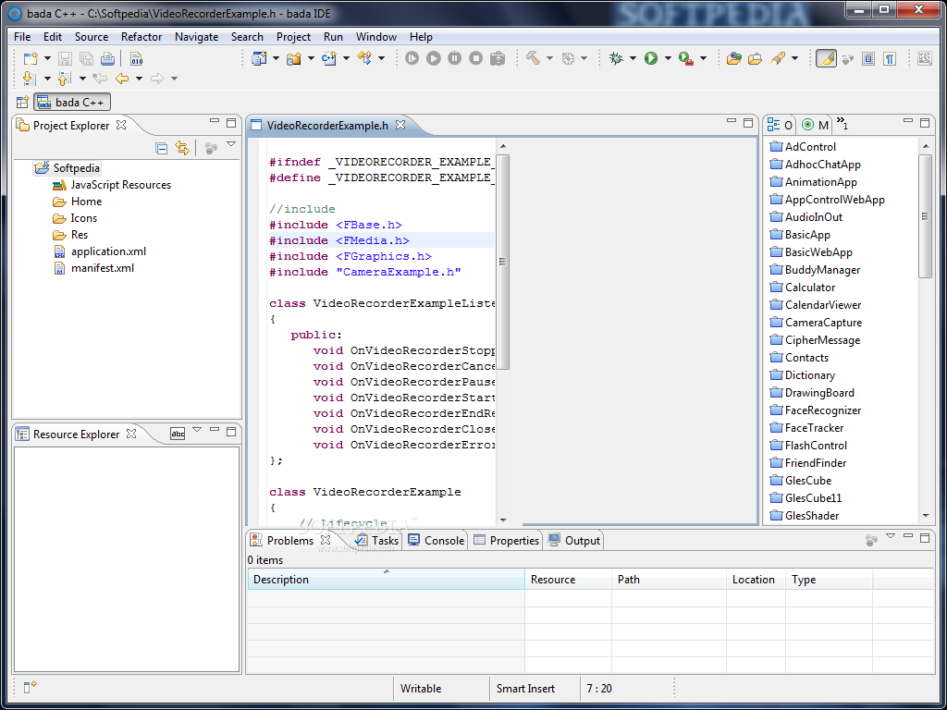Open dropdown next to New wizard icon
This screenshot has height=710, width=947.
[x=47, y=58]
